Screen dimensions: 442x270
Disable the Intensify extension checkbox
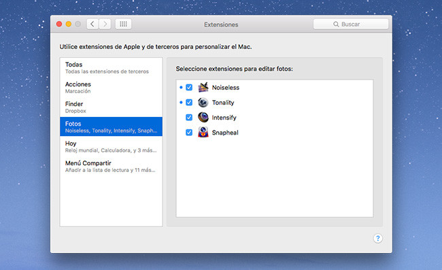click(x=189, y=117)
